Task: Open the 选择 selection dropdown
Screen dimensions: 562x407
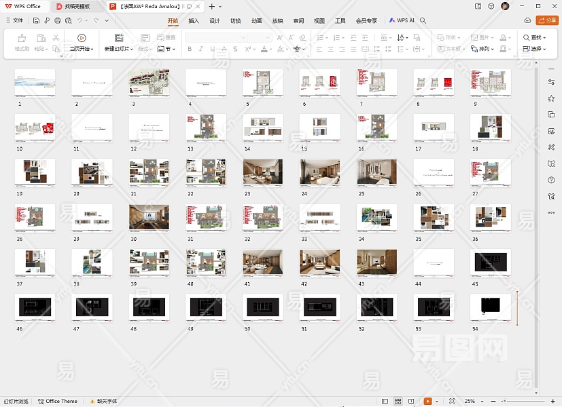Action: coord(535,49)
